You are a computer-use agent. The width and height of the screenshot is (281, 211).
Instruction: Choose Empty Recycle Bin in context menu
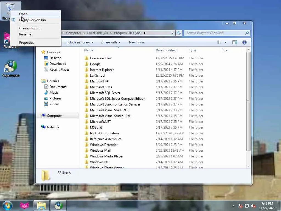[x=35, y=20]
